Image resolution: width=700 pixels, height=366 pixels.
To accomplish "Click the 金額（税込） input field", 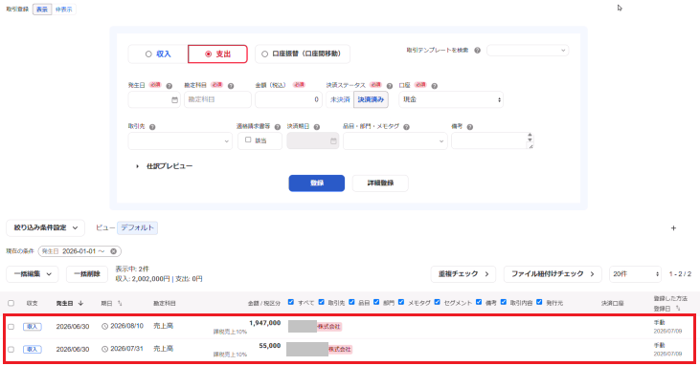I will click(288, 99).
